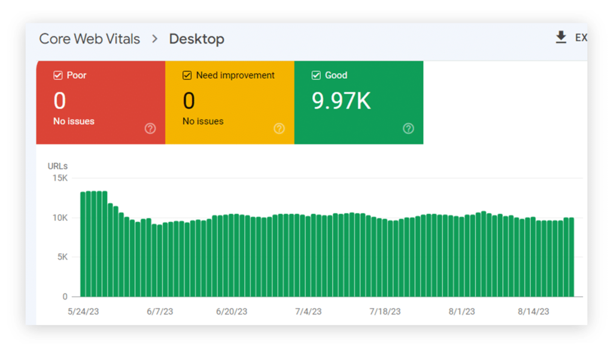
Task: Open help icon in the Poor card
Action: (x=150, y=128)
